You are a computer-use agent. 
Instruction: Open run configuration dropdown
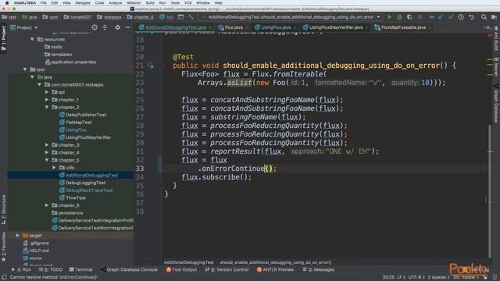click(x=378, y=17)
